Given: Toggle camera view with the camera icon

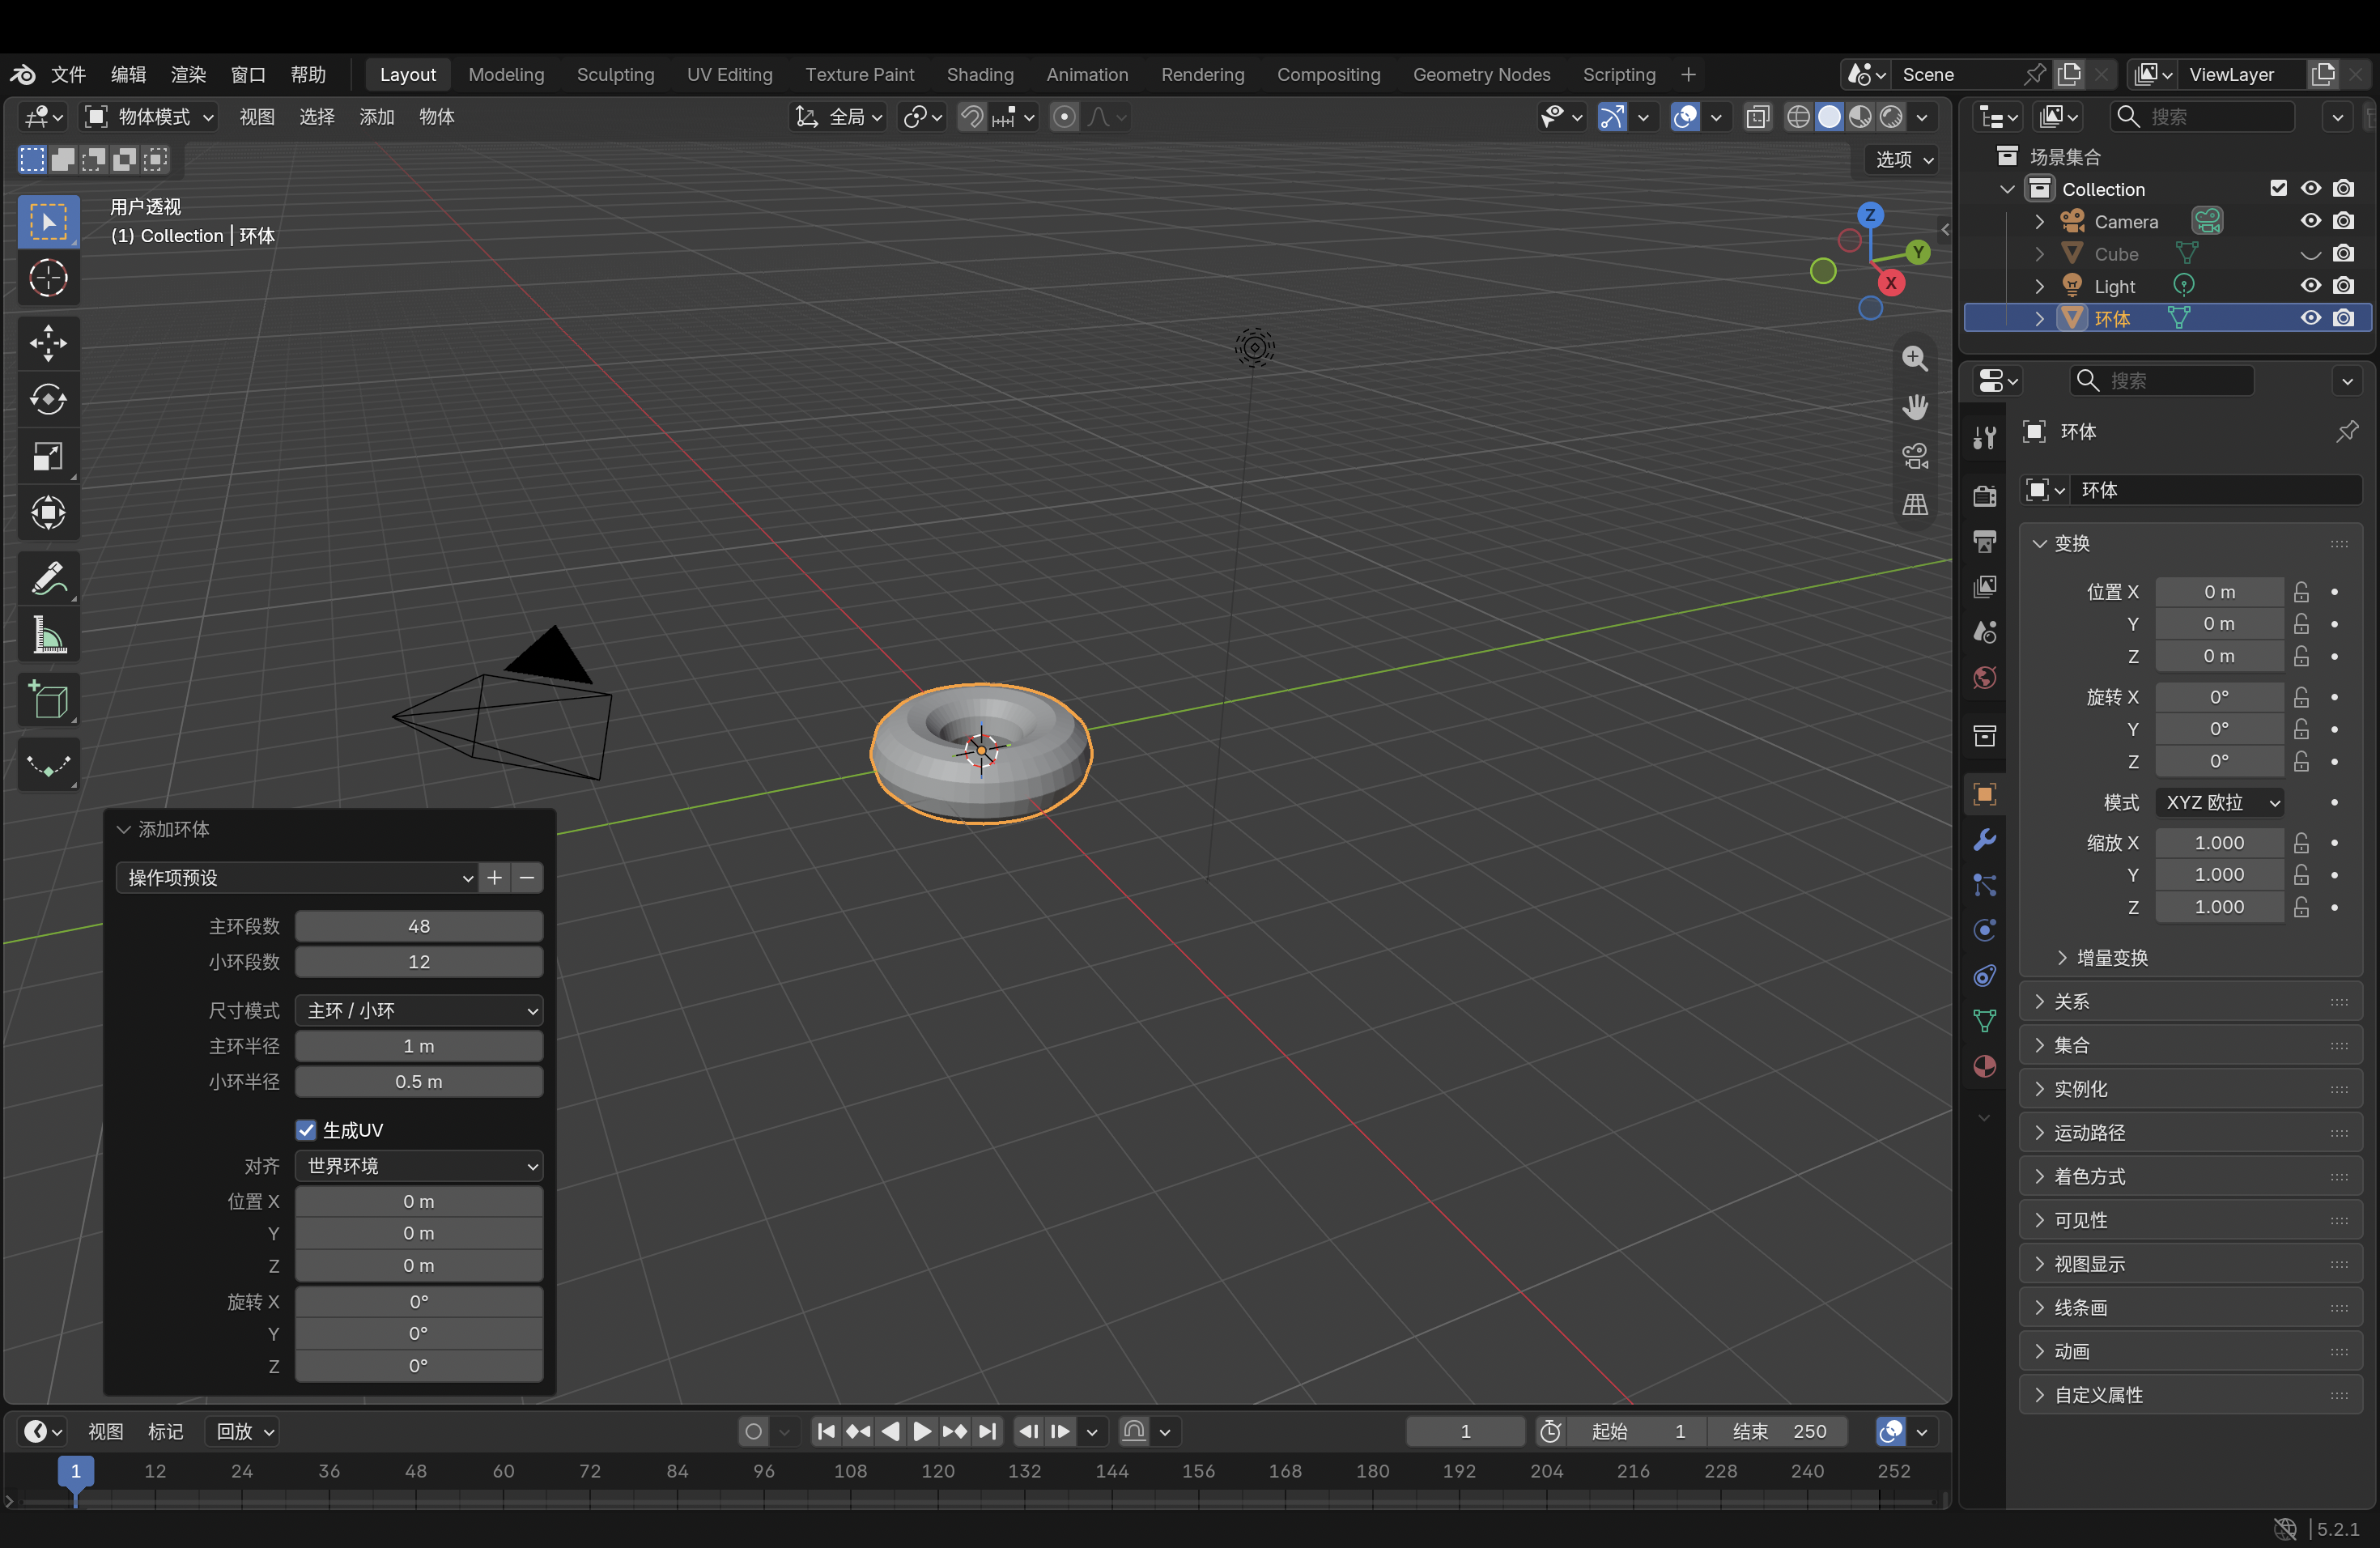Looking at the screenshot, I should click(1914, 456).
